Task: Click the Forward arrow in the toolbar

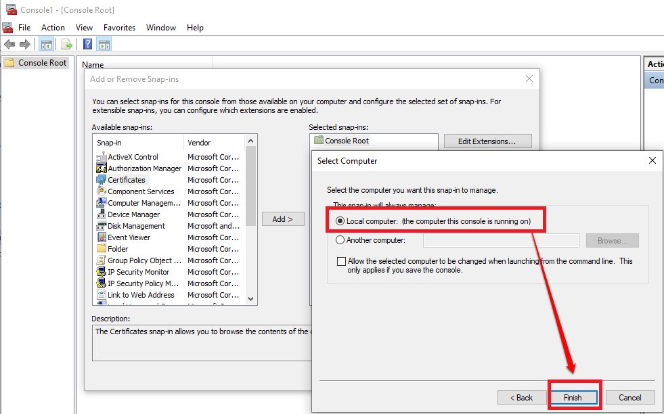Action: 25,45
